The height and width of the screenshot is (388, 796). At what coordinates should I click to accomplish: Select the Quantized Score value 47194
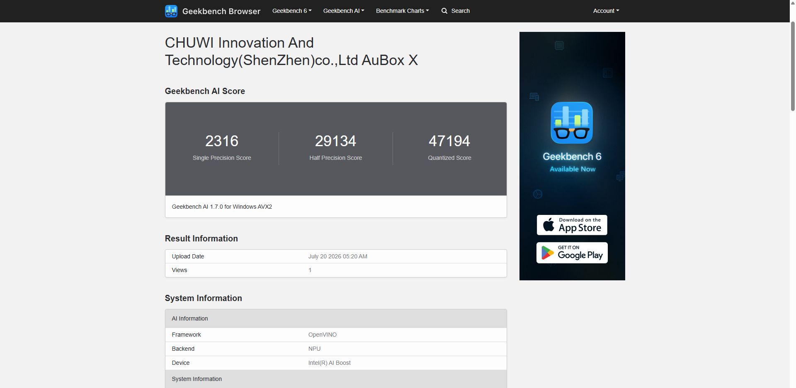coord(449,141)
